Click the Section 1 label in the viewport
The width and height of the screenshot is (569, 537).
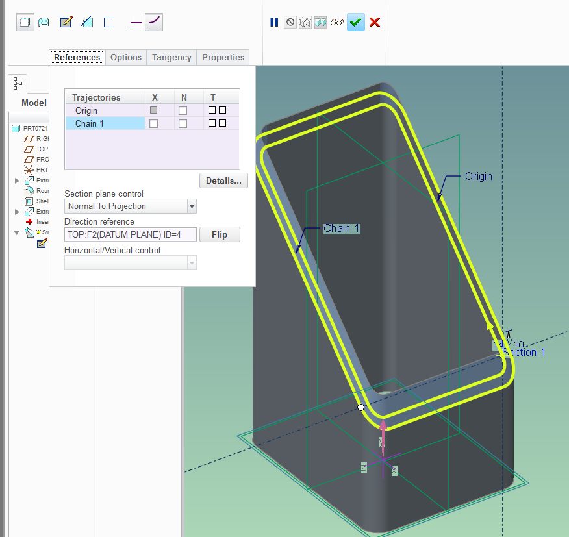(x=524, y=353)
